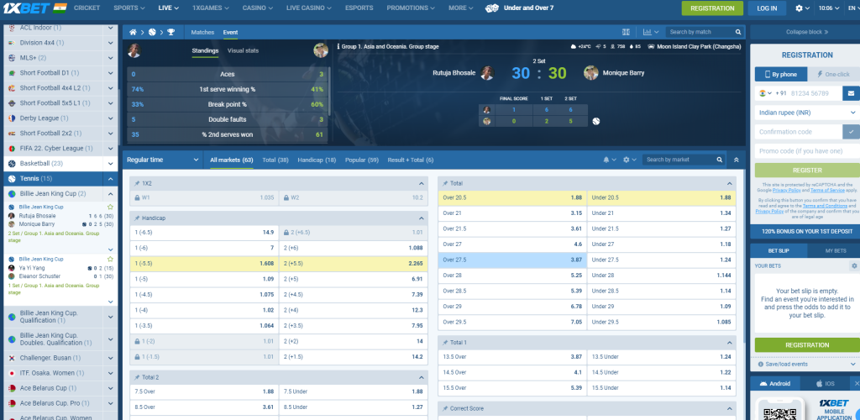Click the Promo code input field

807,151
